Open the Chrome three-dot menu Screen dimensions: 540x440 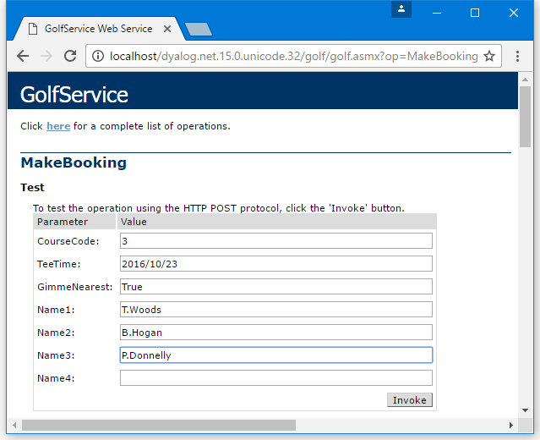coord(517,56)
